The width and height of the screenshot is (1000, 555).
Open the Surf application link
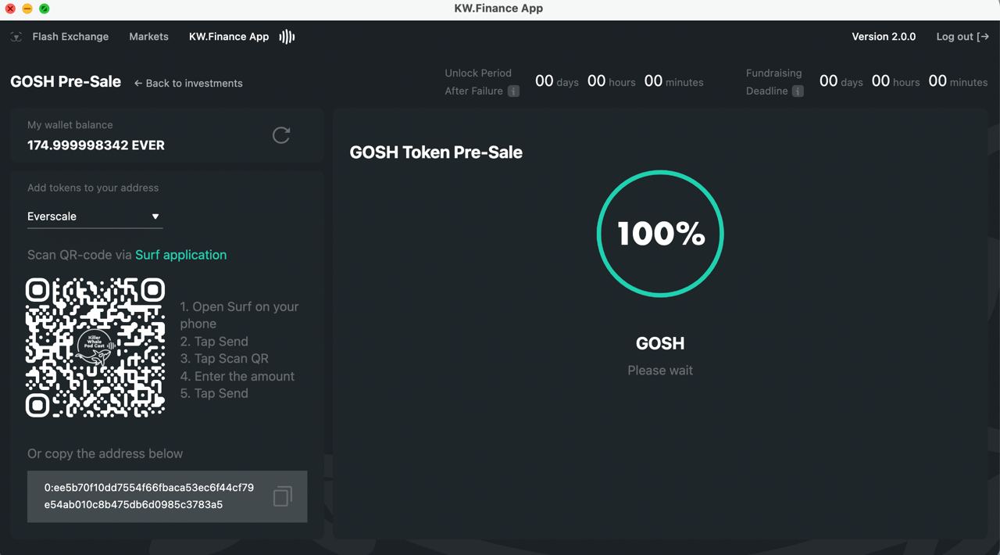tap(180, 255)
